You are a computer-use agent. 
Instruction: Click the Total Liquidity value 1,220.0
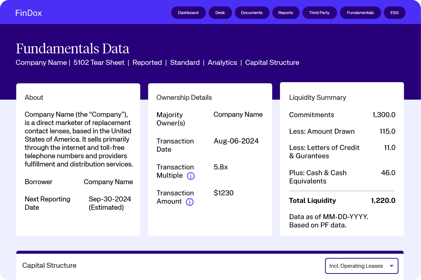383,201
